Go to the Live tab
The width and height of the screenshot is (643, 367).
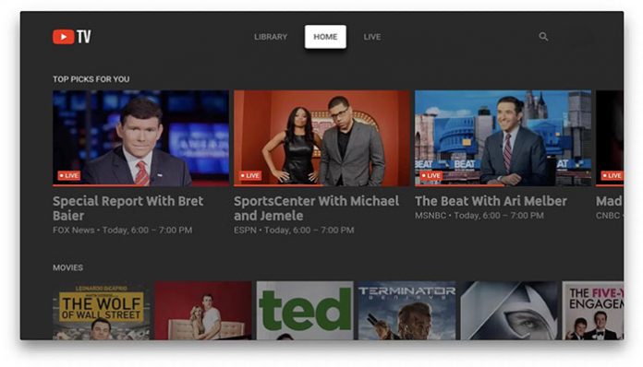[x=372, y=37]
